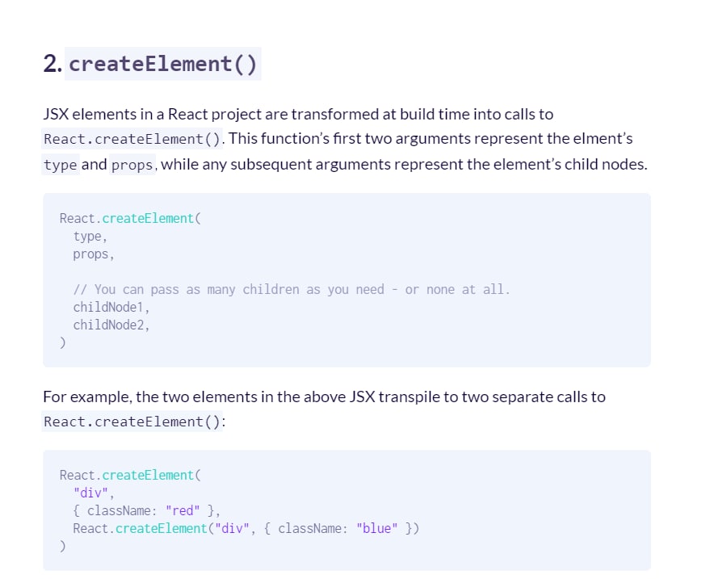This screenshot has height=579, width=727.
Task: Click the "childNode2," line in the code block
Action: (x=111, y=325)
